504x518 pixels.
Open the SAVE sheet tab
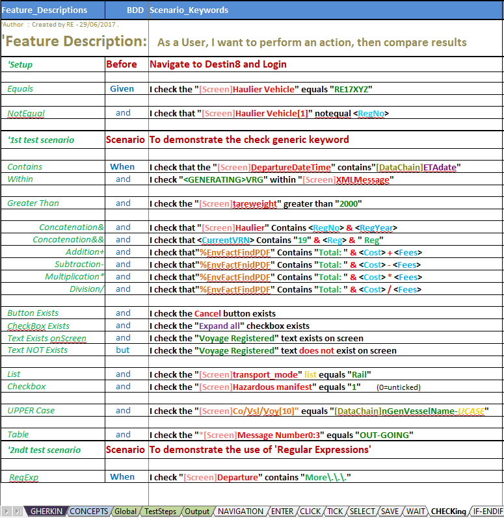pos(391,512)
